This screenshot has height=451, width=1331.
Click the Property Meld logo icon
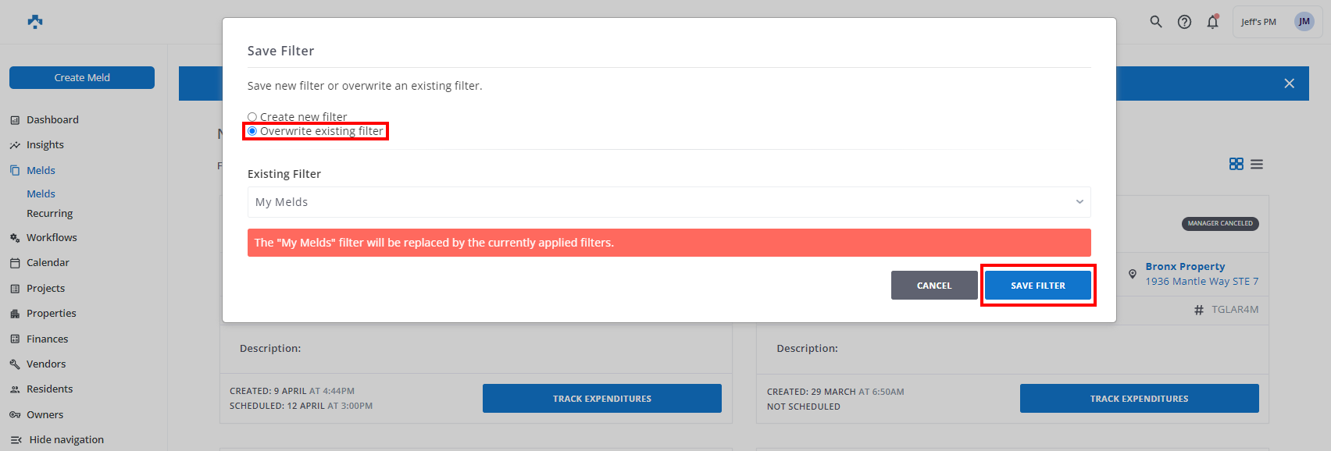pyautogui.click(x=35, y=22)
